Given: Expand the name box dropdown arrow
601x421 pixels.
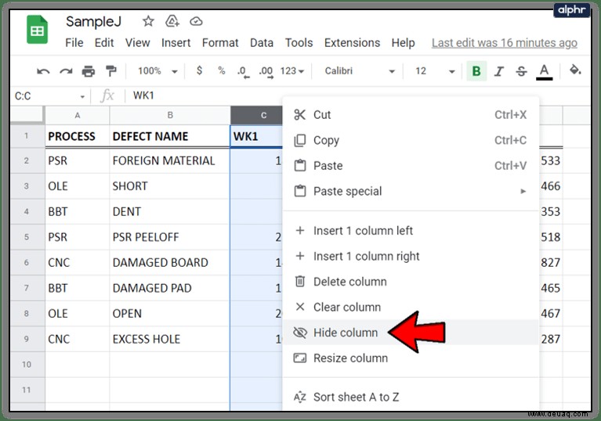Looking at the screenshot, I should coord(82,97).
